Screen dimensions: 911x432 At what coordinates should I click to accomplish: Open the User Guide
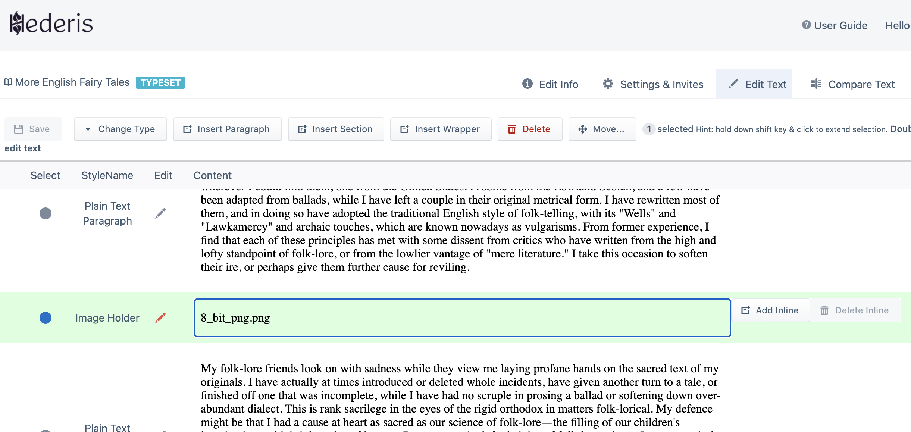click(x=835, y=25)
